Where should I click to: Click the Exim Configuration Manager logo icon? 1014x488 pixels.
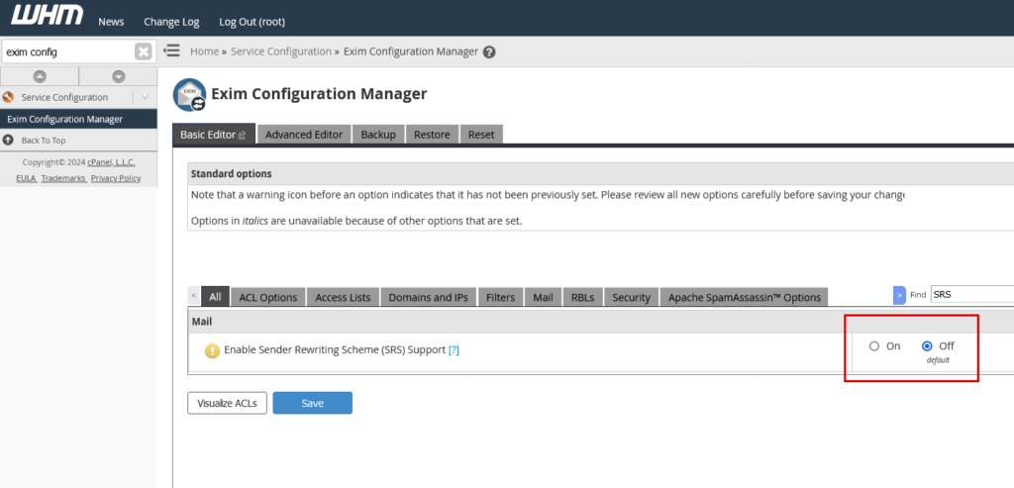189,96
